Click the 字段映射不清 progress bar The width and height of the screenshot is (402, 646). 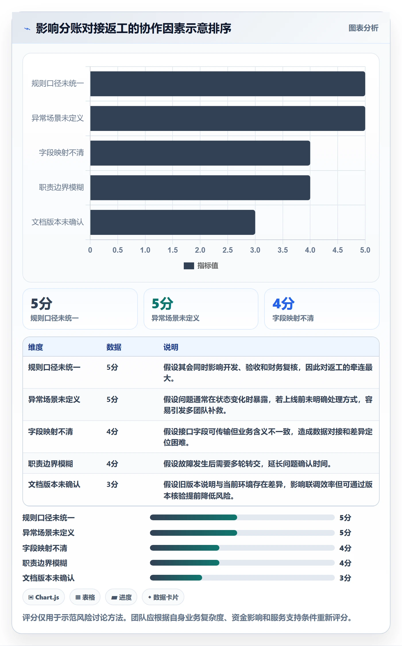coord(242,548)
